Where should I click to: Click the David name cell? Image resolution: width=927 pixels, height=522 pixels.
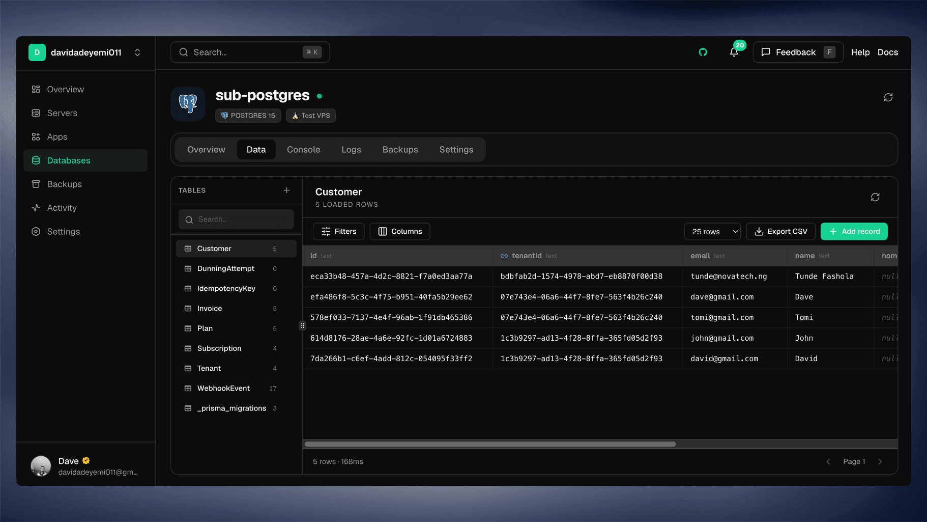pyautogui.click(x=830, y=359)
